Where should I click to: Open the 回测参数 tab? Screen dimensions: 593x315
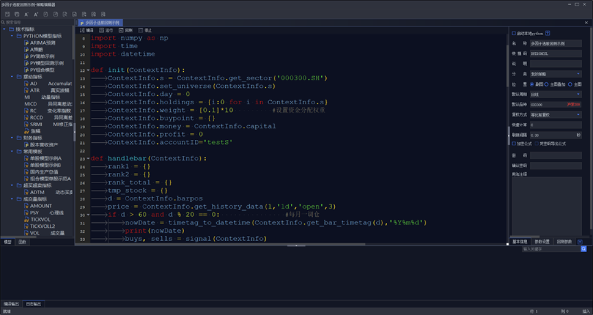pyautogui.click(x=564, y=241)
